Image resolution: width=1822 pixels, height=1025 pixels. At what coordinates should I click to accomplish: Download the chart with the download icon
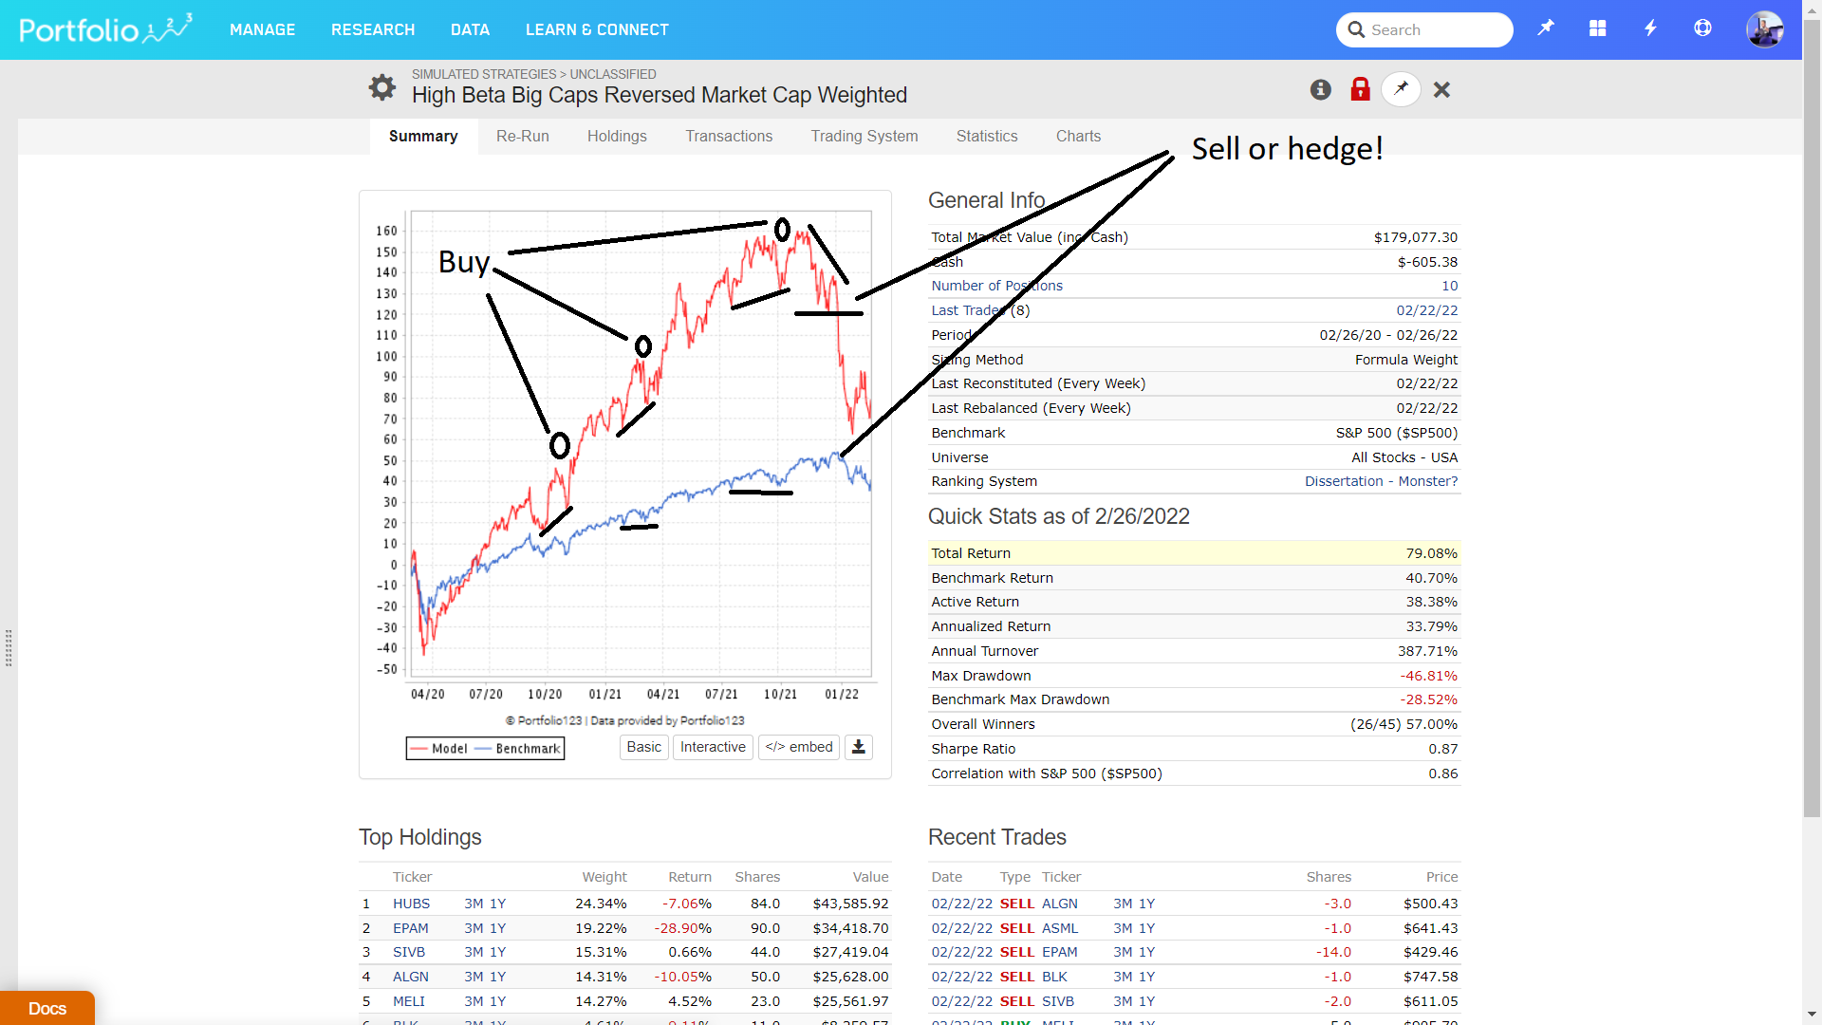859,747
